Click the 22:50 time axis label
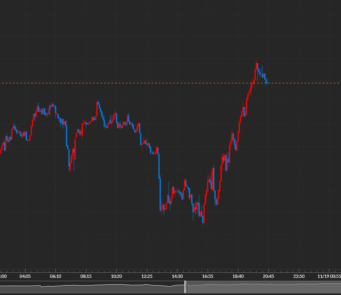The image size is (341, 295). point(299,276)
